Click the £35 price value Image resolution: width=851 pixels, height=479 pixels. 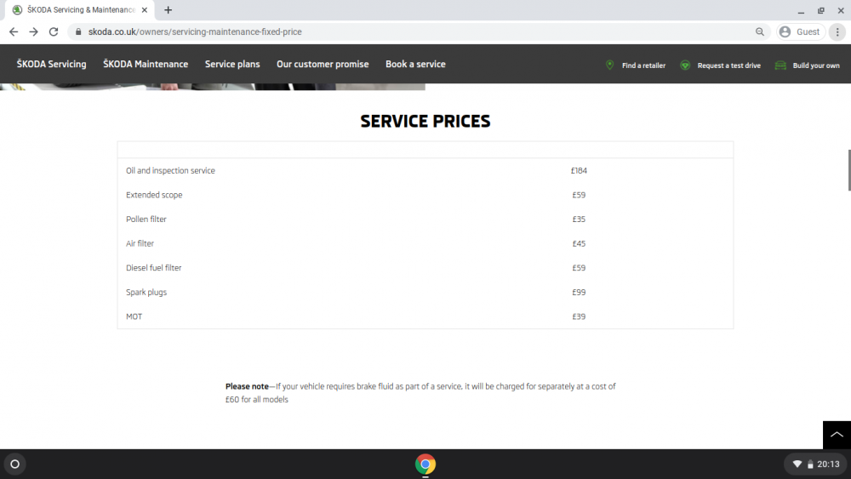(x=579, y=220)
